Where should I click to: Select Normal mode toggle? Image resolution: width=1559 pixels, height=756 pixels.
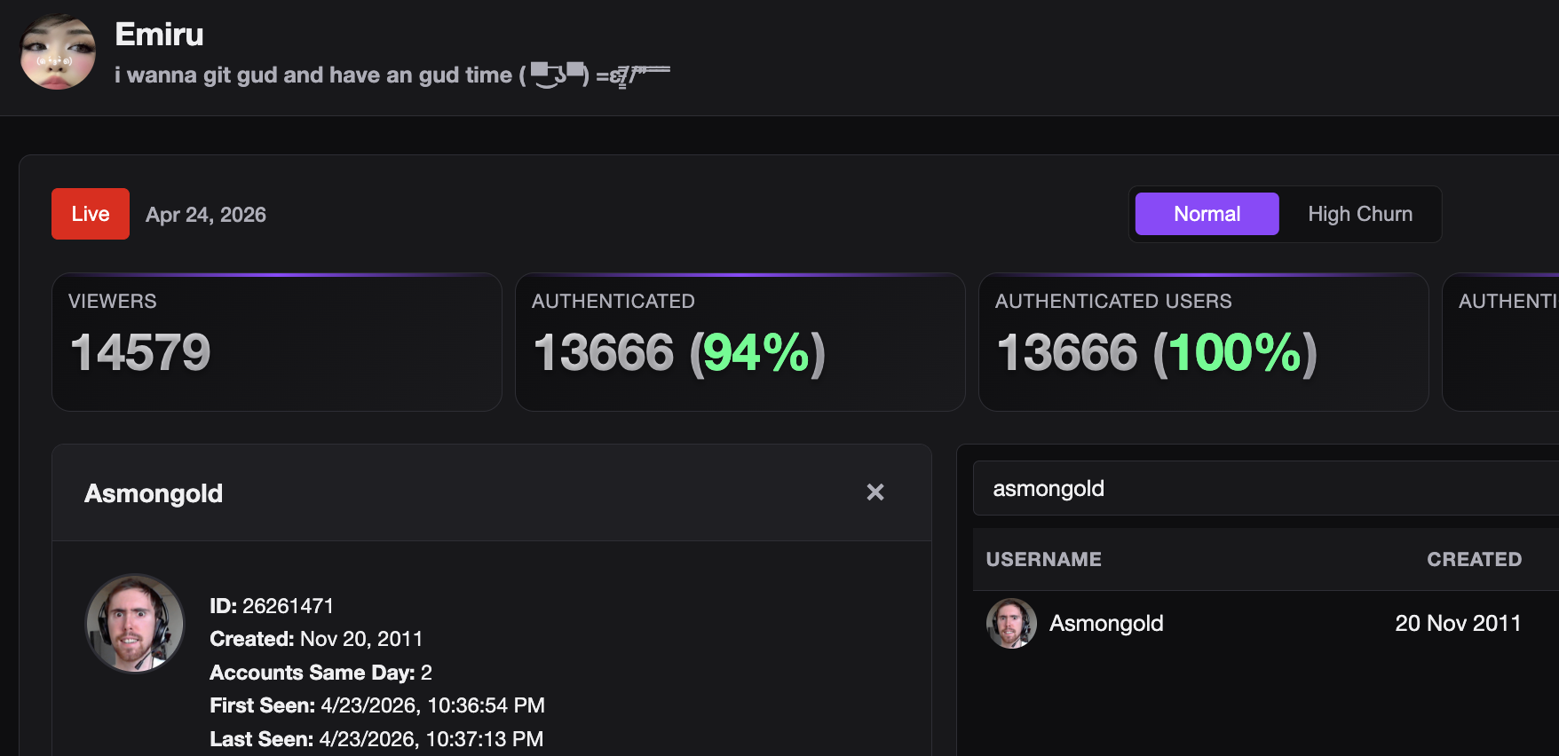(1207, 214)
